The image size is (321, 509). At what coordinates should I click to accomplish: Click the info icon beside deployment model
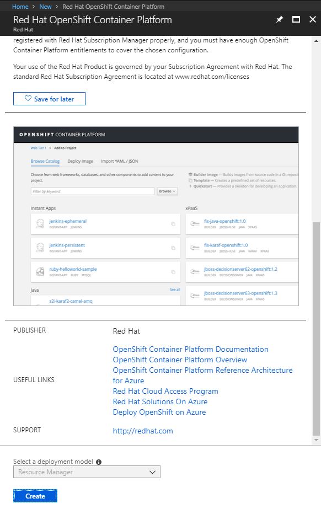99,462
